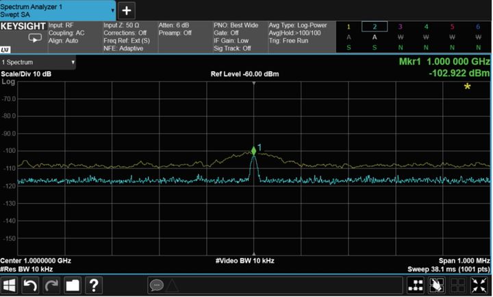The height and width of the screenshot is (297, 493).
Task: Add new screen with plus tab
Action: click(127, 10)
